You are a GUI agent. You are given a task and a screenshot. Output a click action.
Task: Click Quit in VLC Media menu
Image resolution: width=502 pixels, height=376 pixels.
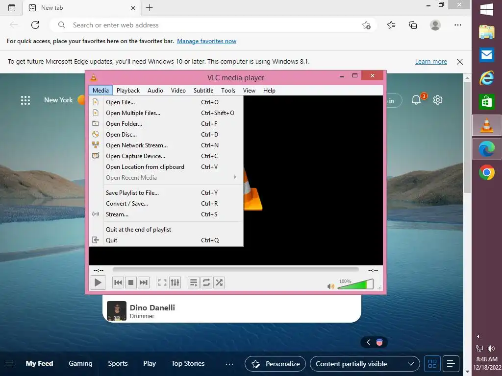coord(166,240)
